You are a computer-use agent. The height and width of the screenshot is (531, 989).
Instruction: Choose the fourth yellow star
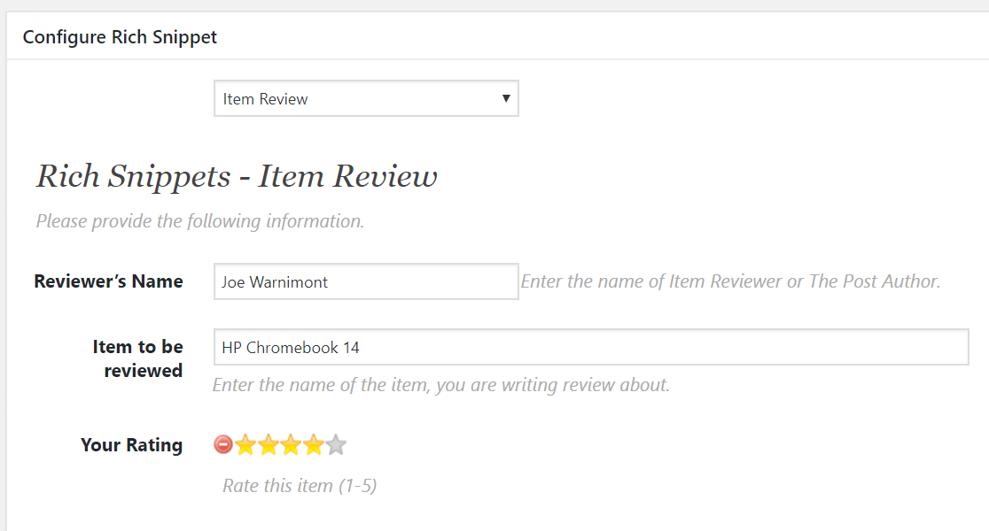(x=313, y=444)
